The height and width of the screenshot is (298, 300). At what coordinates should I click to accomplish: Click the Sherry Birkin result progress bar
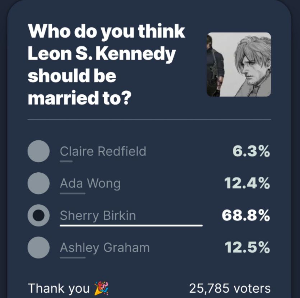point(131,226)
